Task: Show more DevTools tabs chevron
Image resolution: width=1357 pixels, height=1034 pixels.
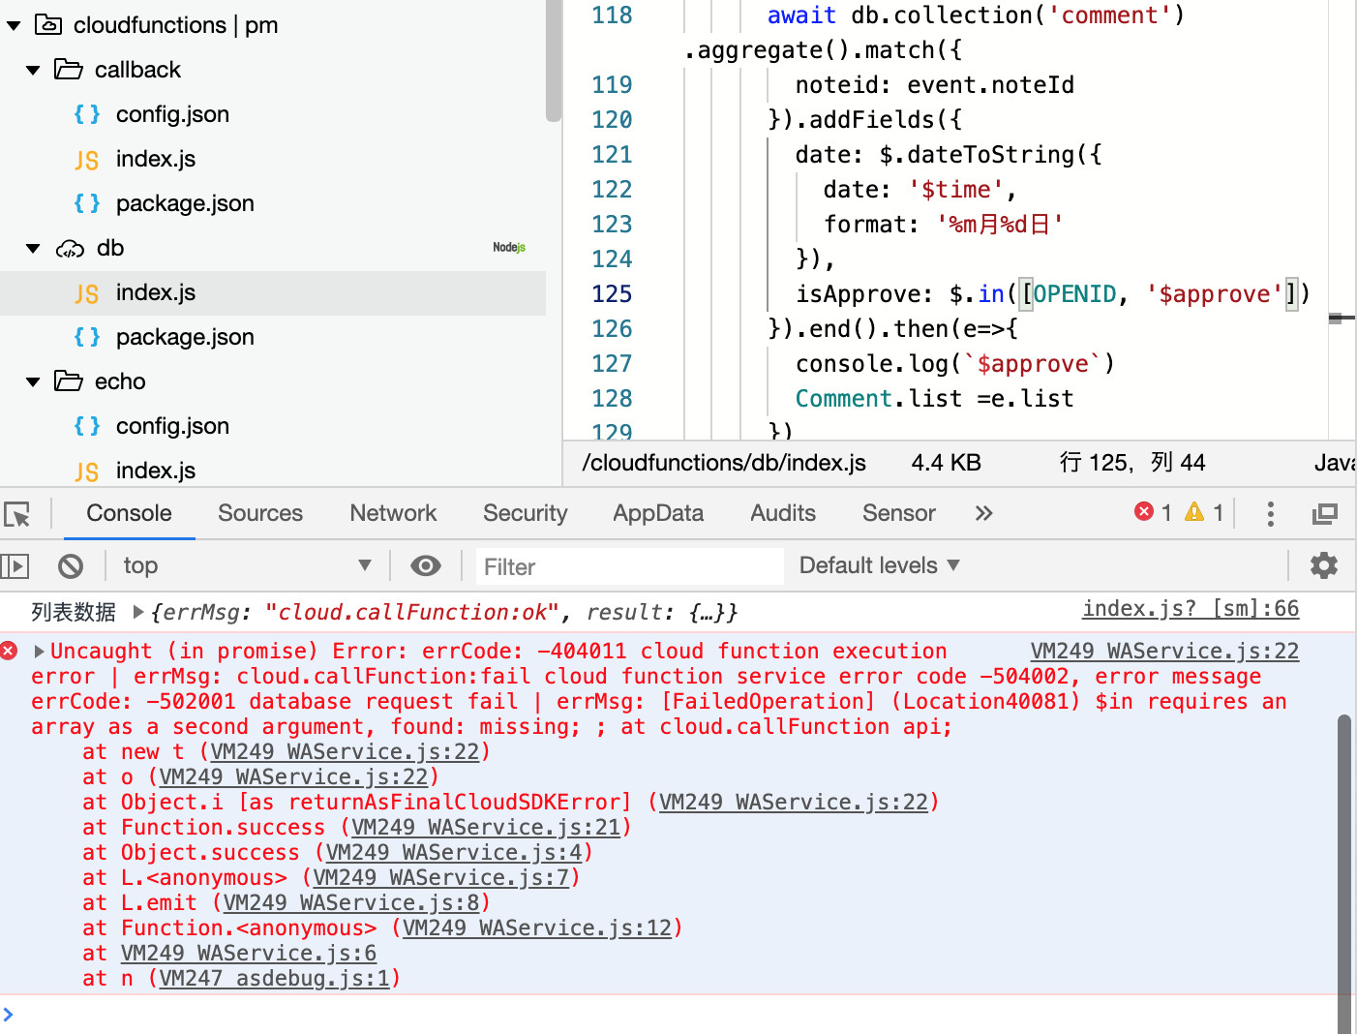Action: tap(983, 513)
